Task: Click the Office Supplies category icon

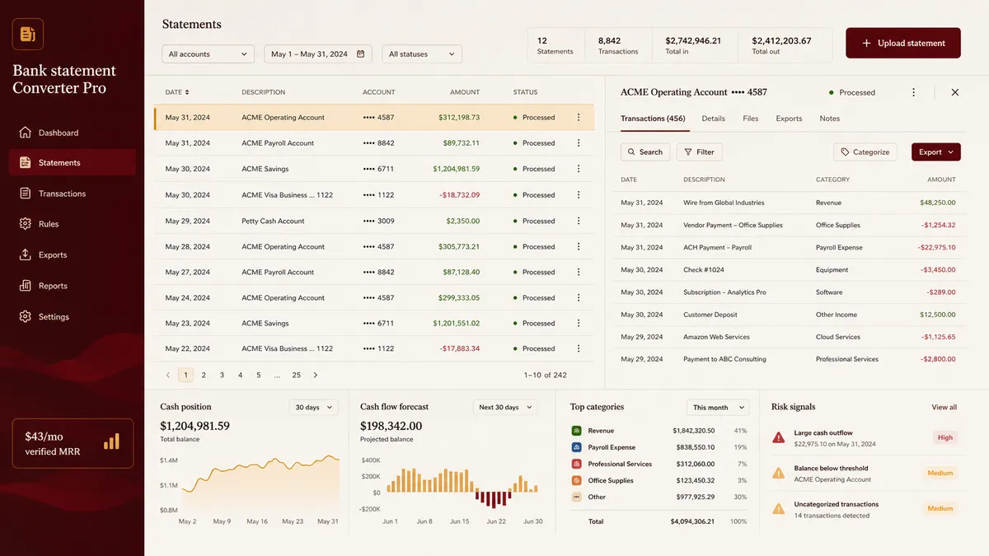Action: [577, 480]
